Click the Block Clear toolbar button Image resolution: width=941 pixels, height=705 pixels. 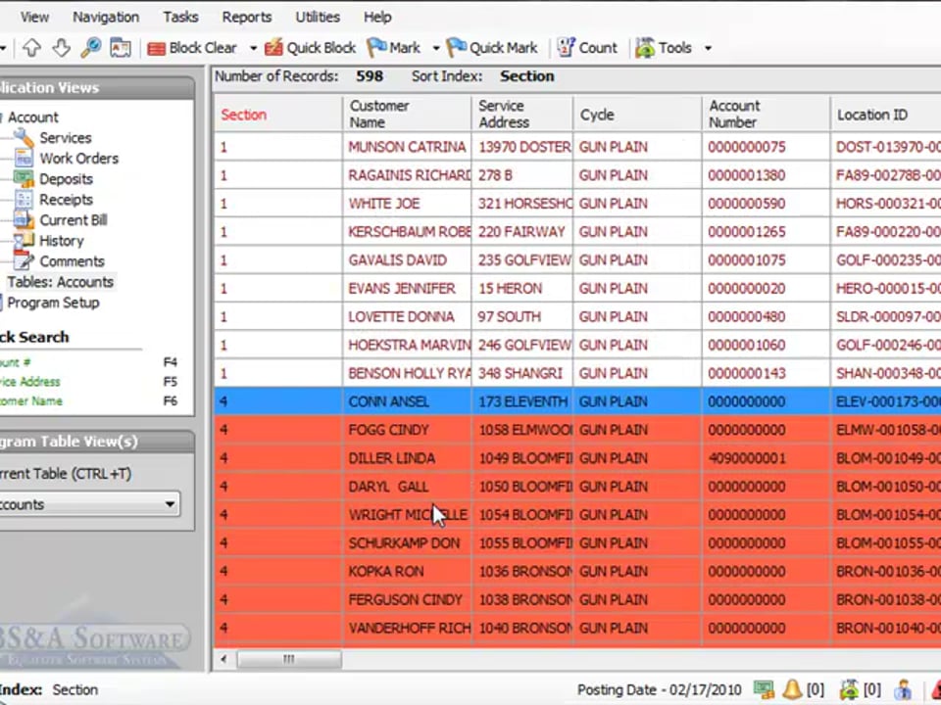click(192, 48)
